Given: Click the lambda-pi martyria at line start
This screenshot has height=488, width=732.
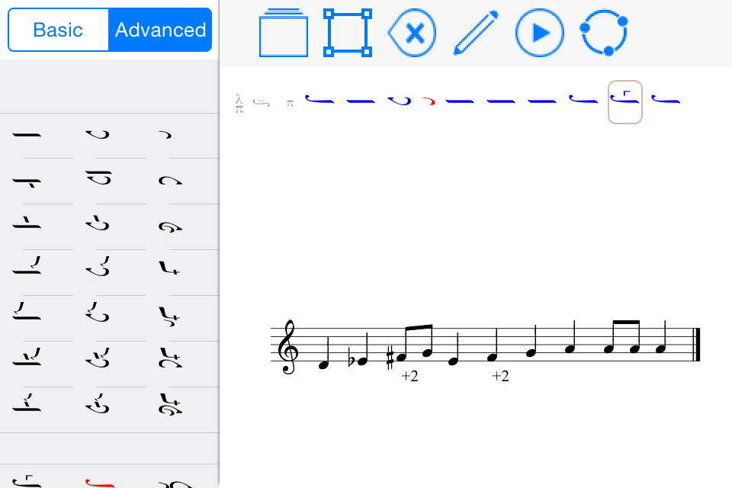Looking at the screenshot, I should (239, 103).
